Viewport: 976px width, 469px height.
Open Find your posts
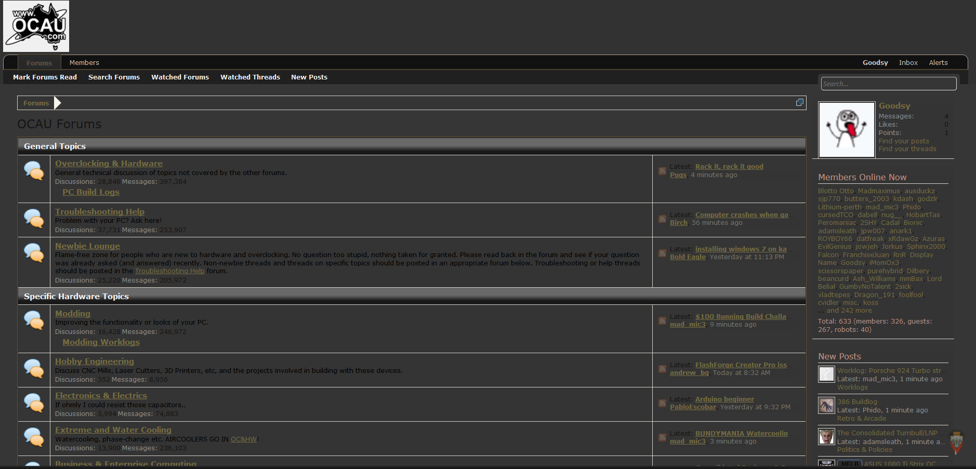point(904,141)
